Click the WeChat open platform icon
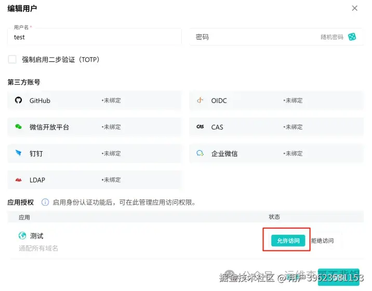Image resolution: width=372 pixels, height=291 pixels. pos(19,127)
